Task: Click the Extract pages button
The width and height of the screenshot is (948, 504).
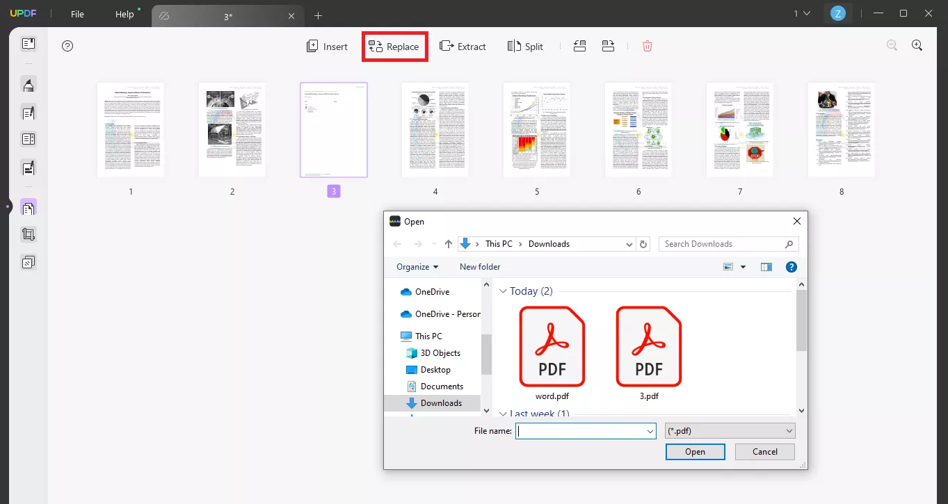Action: click(x=463, y=47)
